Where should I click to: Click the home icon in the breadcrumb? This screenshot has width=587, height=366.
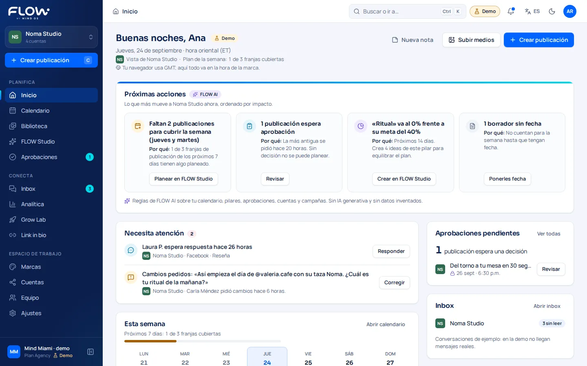[116, 11]
